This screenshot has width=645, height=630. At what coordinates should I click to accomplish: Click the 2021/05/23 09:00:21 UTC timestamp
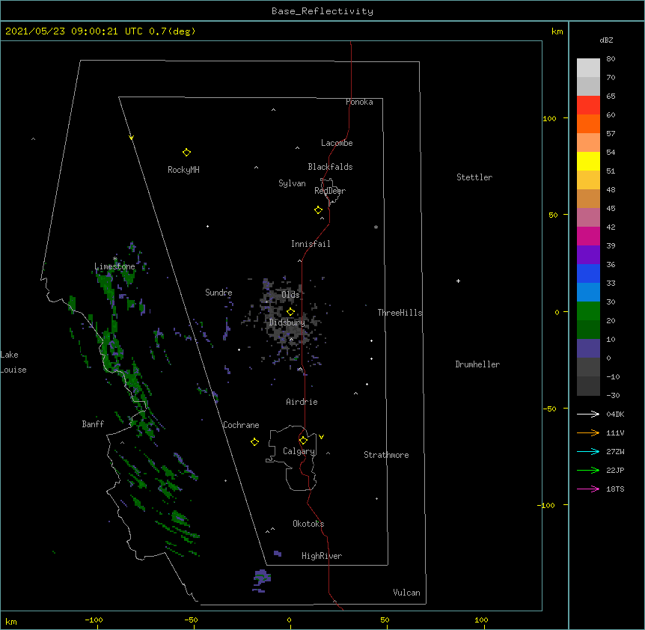point(74,31)
